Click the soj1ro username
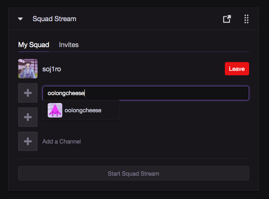Screen dimensions: 269x199 click(52, 69)
